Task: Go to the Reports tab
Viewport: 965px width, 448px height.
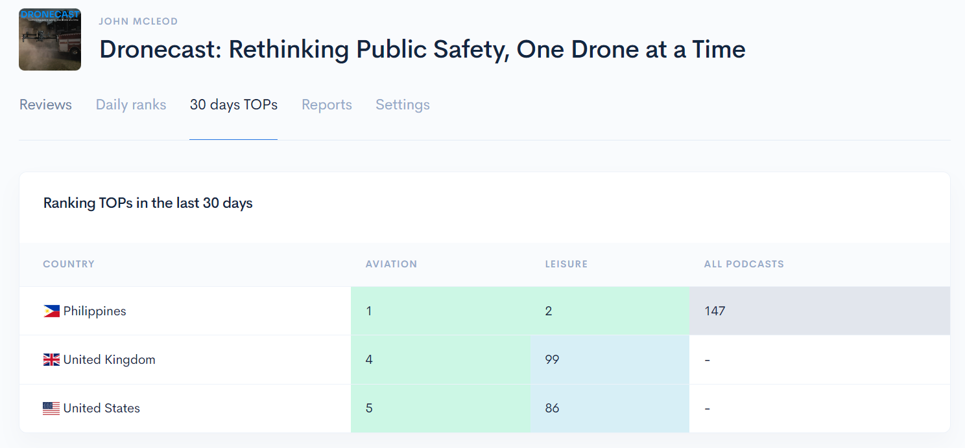Action: 327,105
